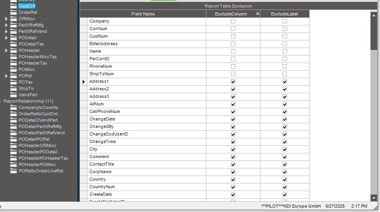Click the folder icon beside PODetailTax

pyautogui.click(x=14, y=44)
